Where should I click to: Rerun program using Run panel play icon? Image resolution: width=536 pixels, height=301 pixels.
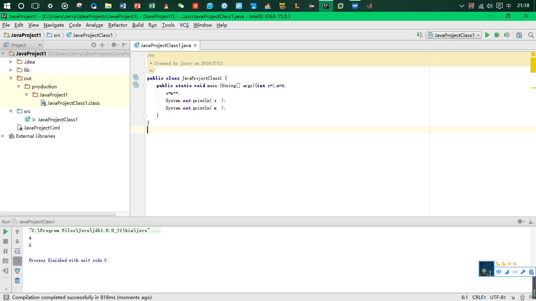coord(5,232)
